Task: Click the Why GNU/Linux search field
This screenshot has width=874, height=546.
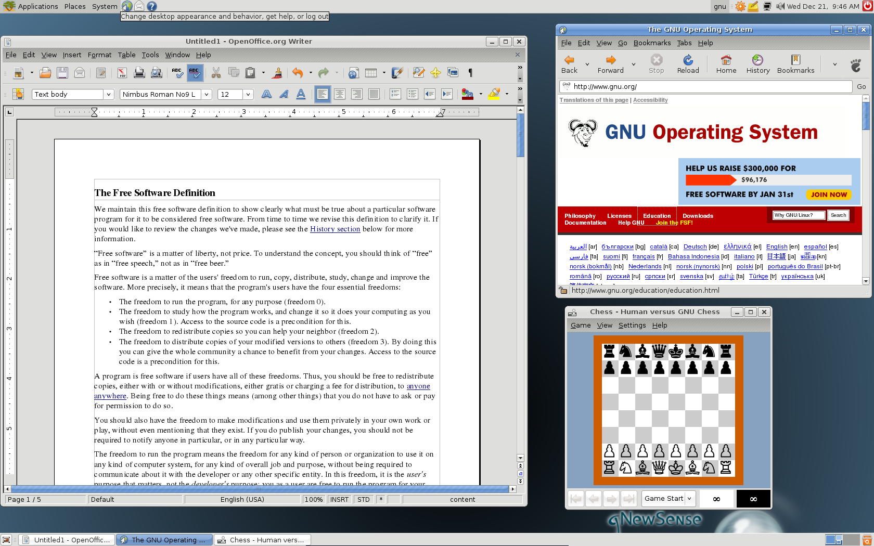Action: point(799,215)
